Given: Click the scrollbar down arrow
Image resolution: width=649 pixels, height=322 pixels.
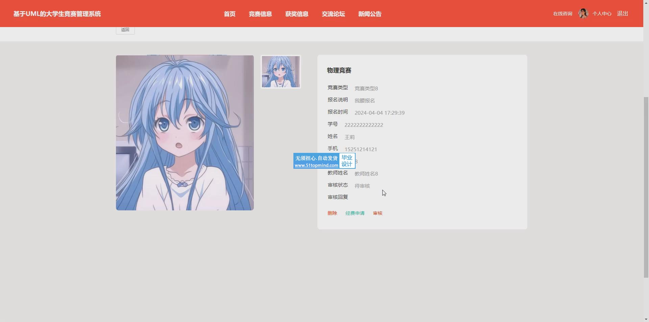Looking at the screenshot, I should (646, 319).
